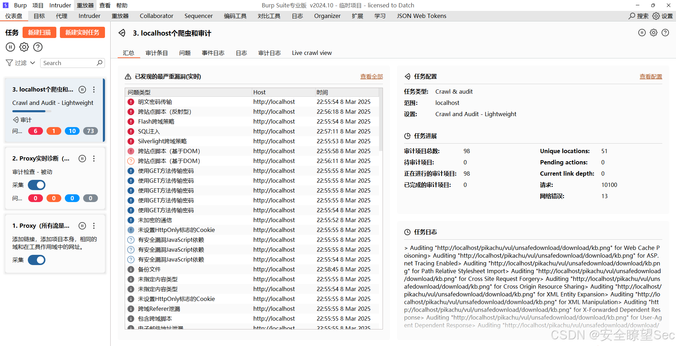Click task 3 progress bar

coord(32,111)
